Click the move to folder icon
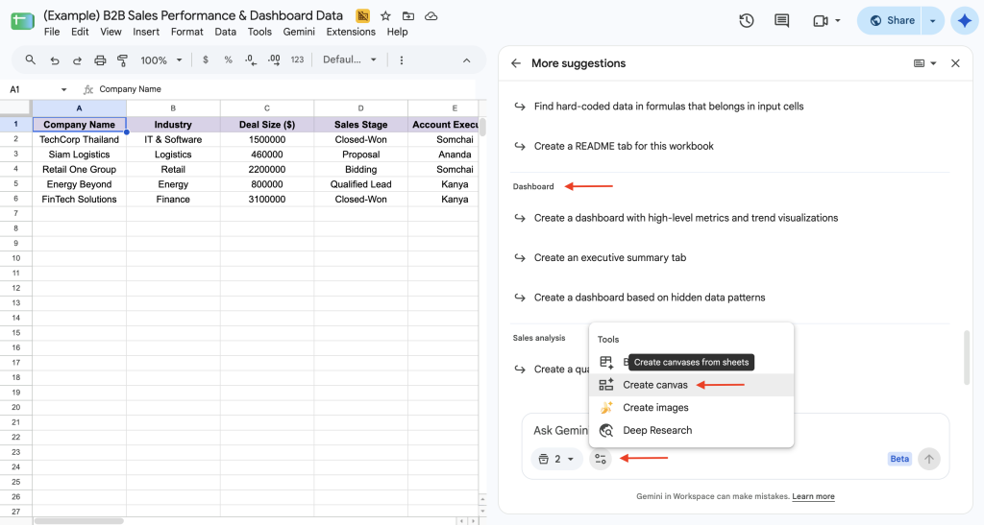This screenshot has width=984, height=525. (x=407, y=16)
